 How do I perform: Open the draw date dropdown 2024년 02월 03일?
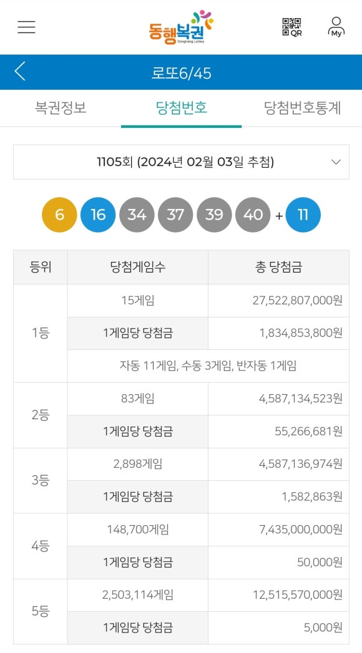[x=181, y=162]
